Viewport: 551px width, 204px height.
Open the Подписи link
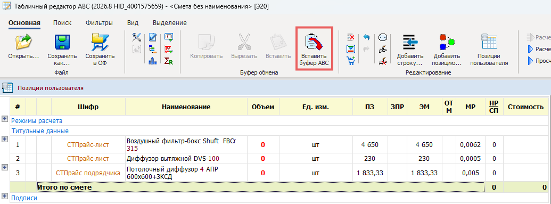click(24, 198)
